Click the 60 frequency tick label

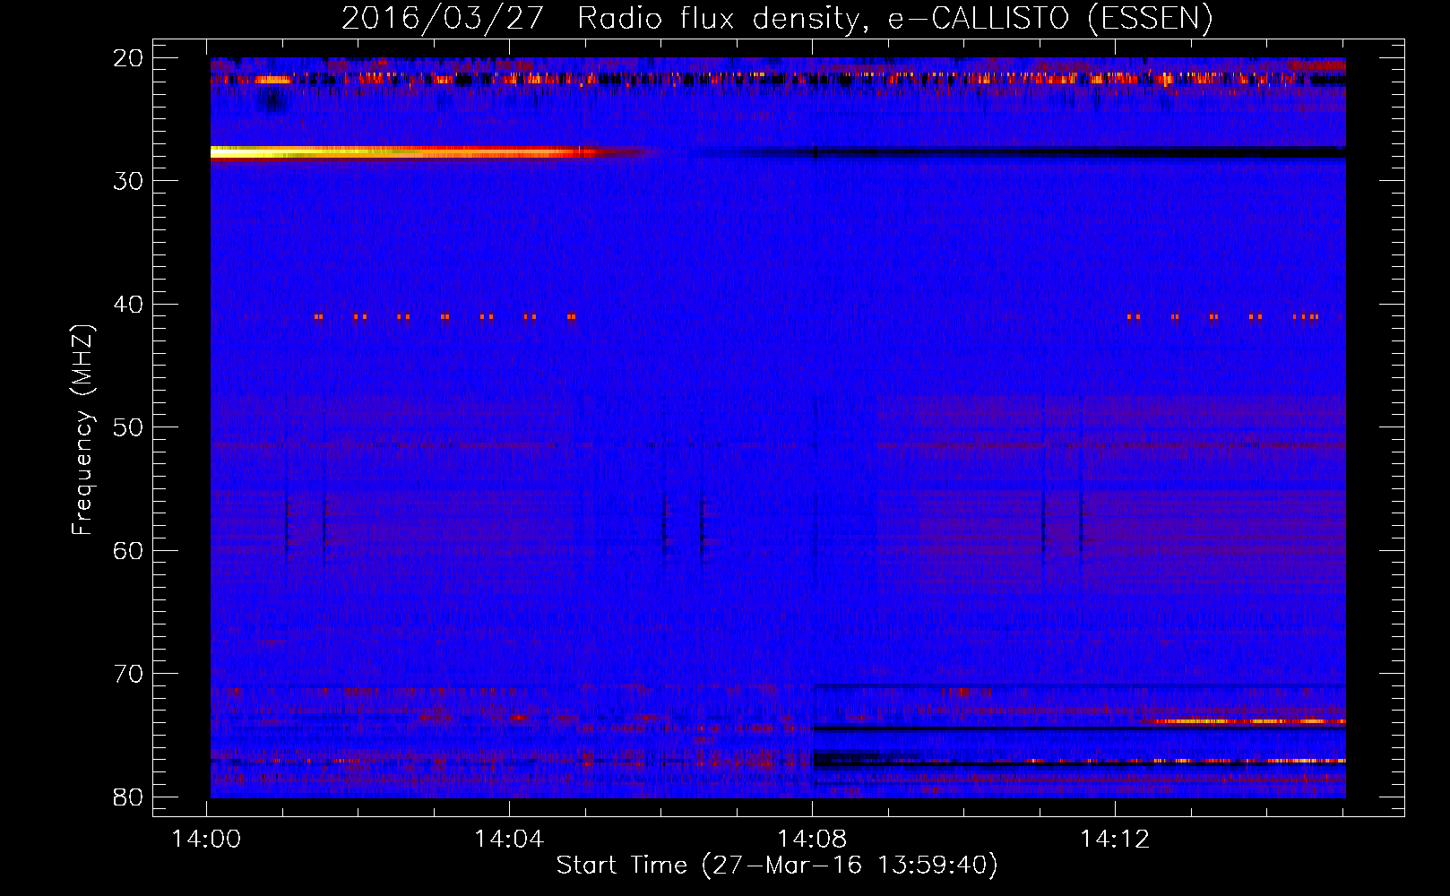pos(129,550)
